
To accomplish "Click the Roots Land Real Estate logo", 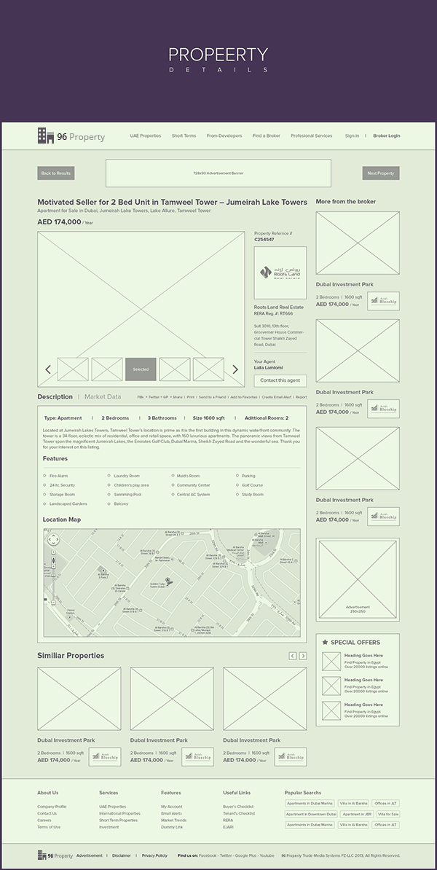I will (280, 273).
